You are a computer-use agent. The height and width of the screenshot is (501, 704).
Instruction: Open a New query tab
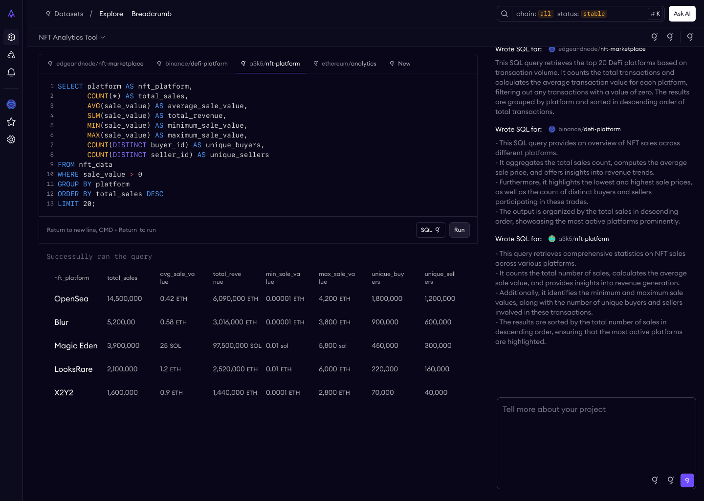coord(400,64)
